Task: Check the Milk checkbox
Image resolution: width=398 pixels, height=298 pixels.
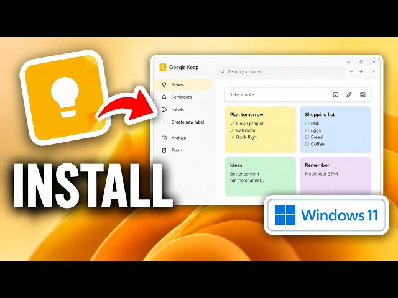Action: tap(307, 124)
